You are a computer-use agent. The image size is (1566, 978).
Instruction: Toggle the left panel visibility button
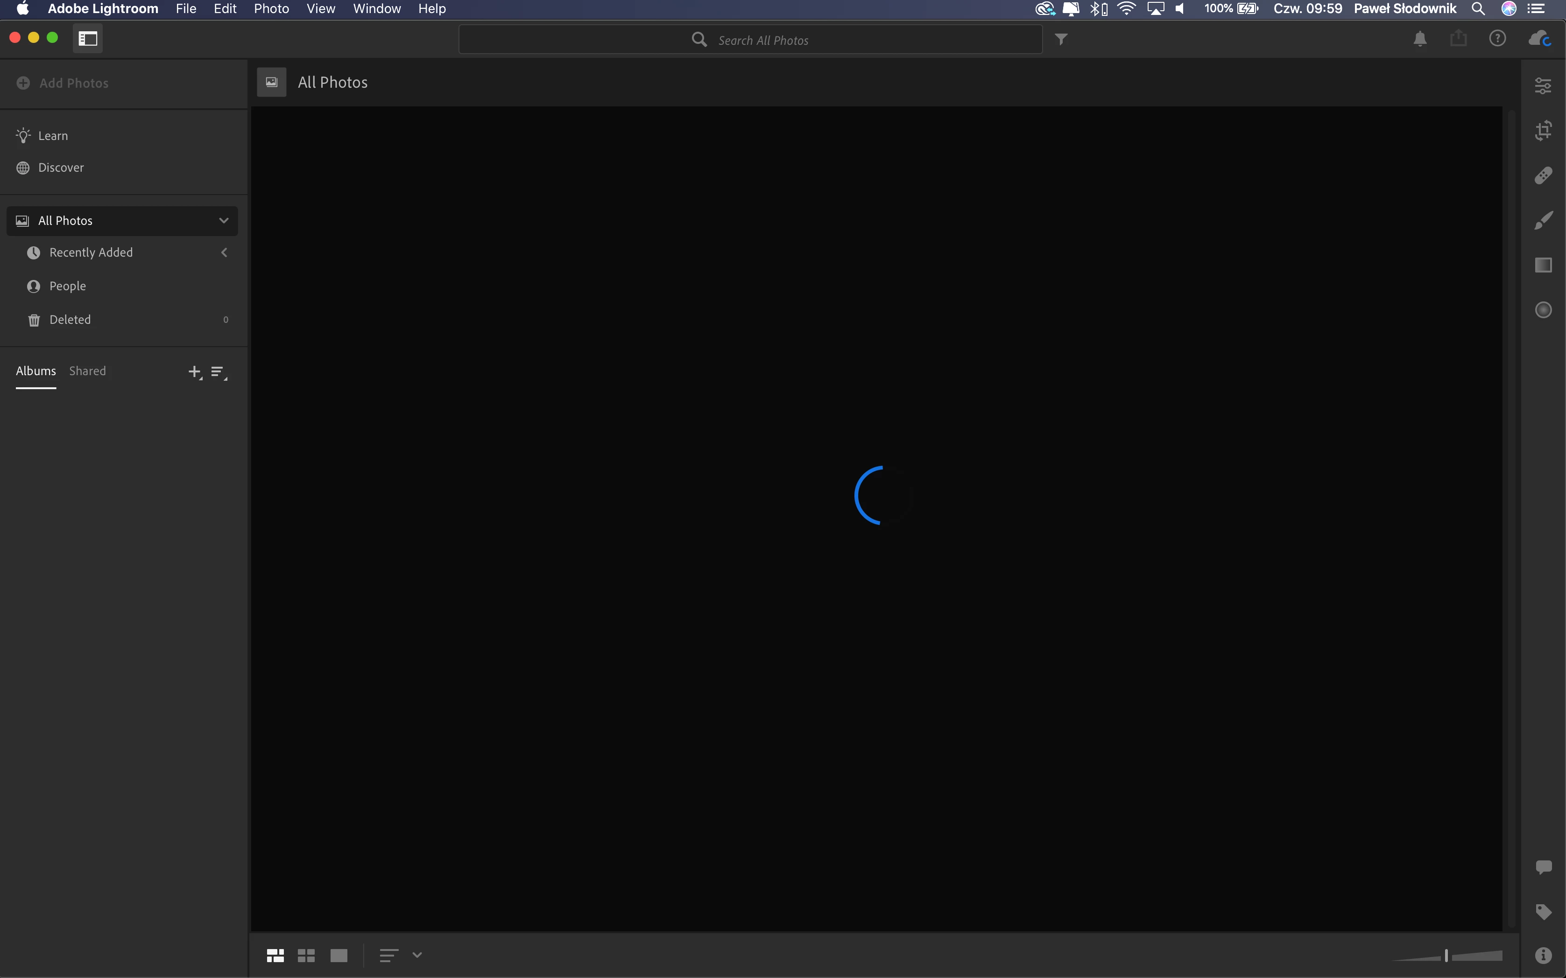tap(88, 39)
